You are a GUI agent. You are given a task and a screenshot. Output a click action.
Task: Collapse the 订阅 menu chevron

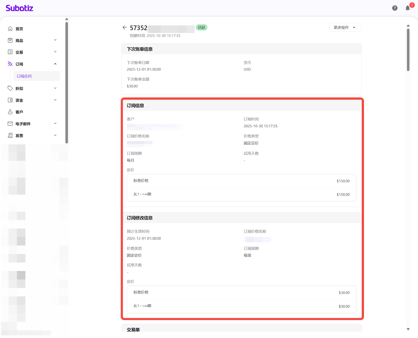coord(55,64)
